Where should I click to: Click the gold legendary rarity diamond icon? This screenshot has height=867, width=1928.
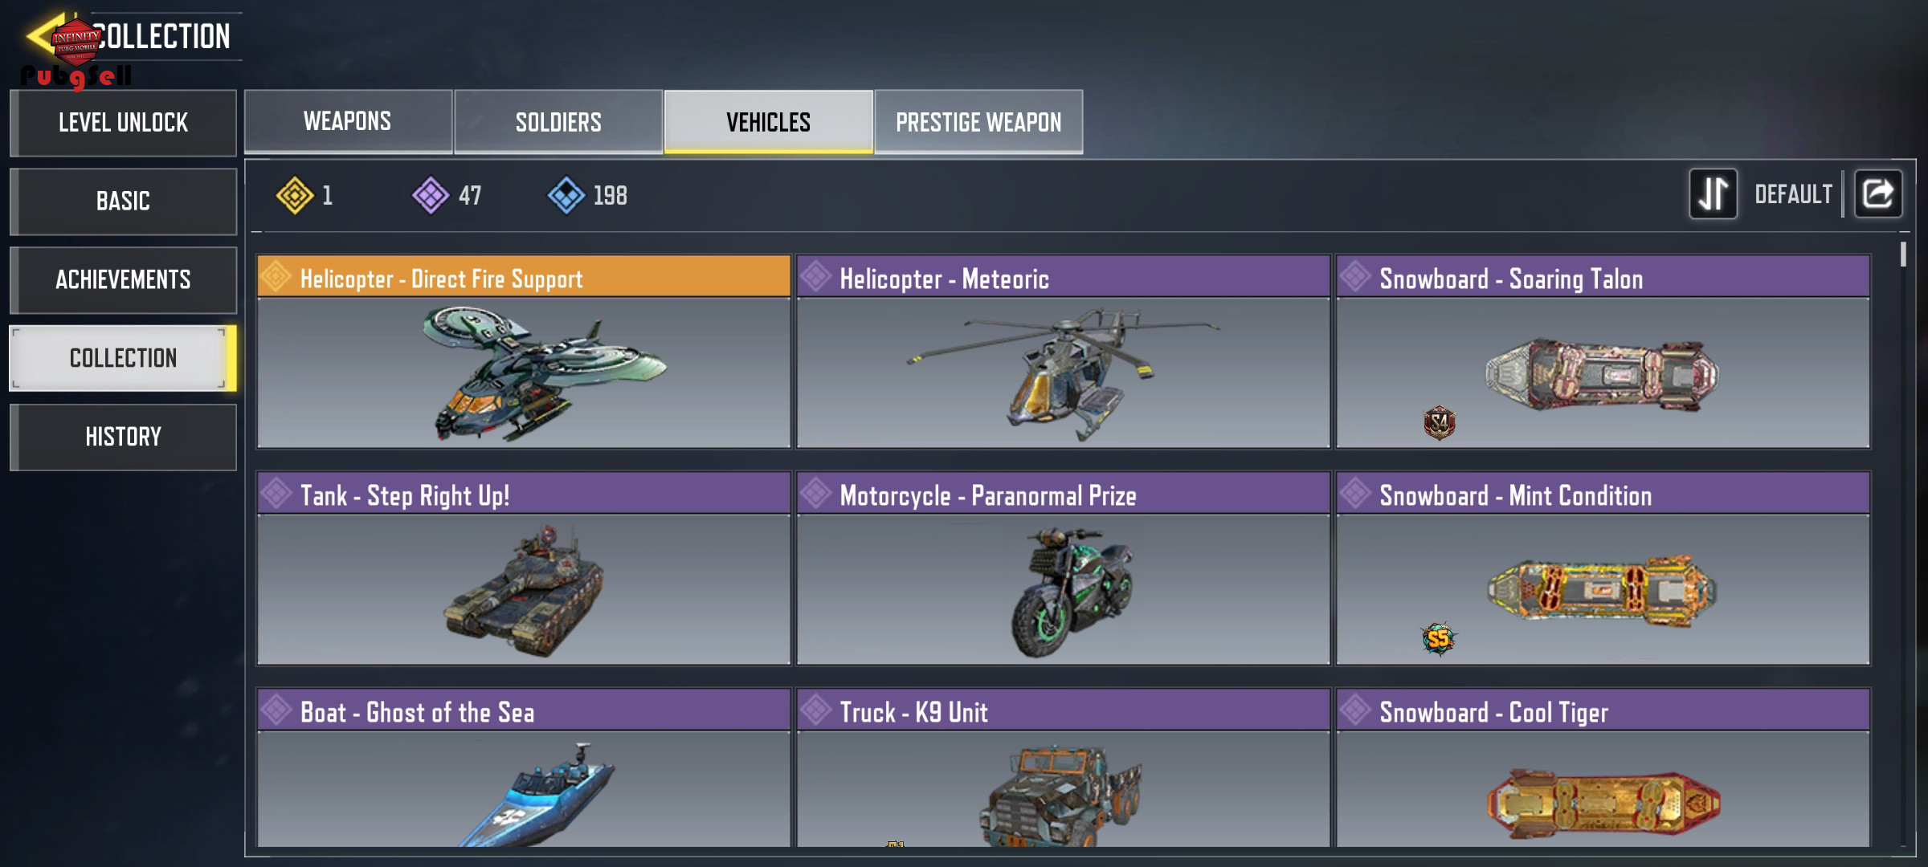(x=295, y=195)
